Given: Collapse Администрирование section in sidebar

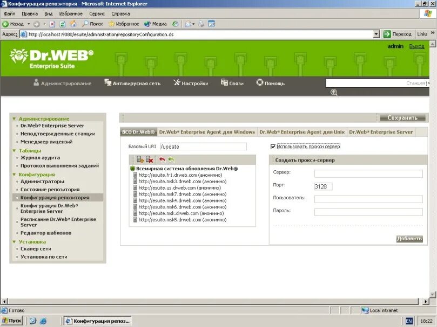Looking at the screenshot, I should click(x=14, y=119).
